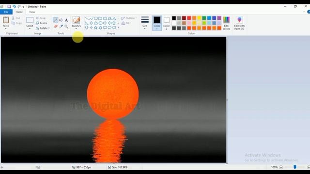Choose the Right arrow shape
310x174 pixels.
[105, 23]
